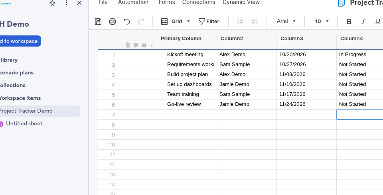This screenshot has height=195, width=383.
Task: Open the Dynamic View menu
Action: (x=241, y=2)
